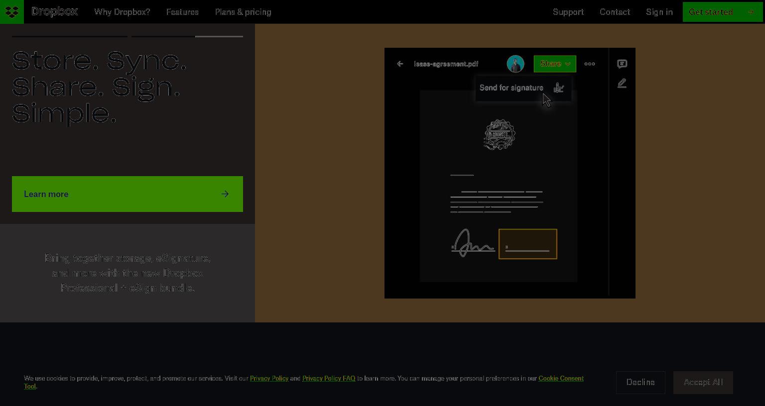Click the empty signature field box

(x=528, y=244)
